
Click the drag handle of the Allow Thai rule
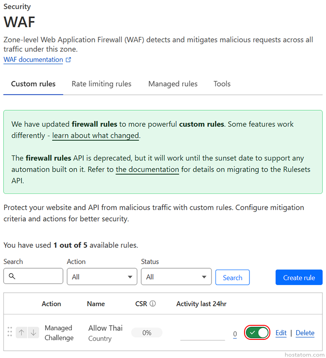[x=10, y=333]
